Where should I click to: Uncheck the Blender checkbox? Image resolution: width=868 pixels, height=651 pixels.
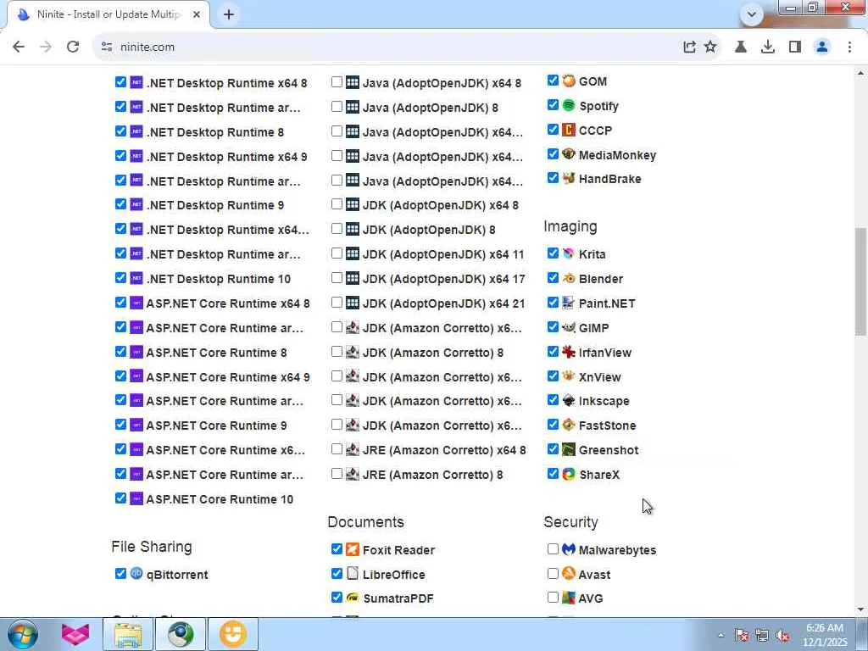[553, 277]
